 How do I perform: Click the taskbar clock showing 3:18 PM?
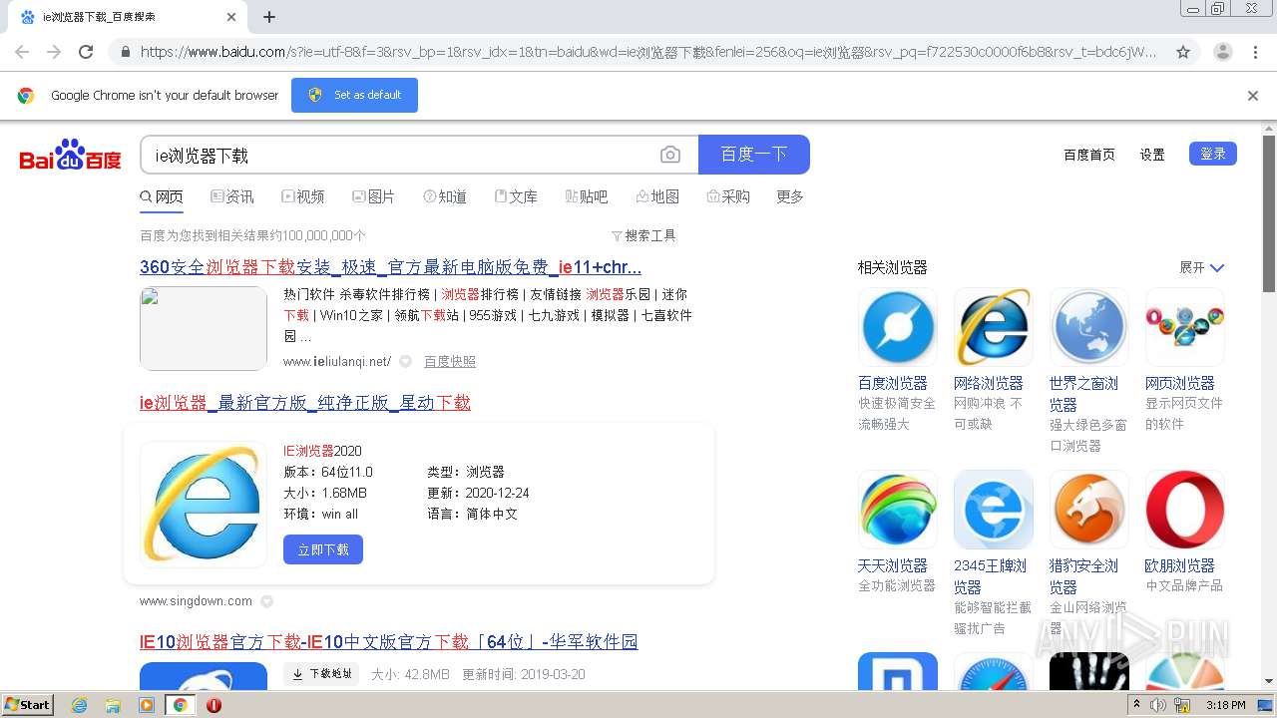click(1225, 705)
